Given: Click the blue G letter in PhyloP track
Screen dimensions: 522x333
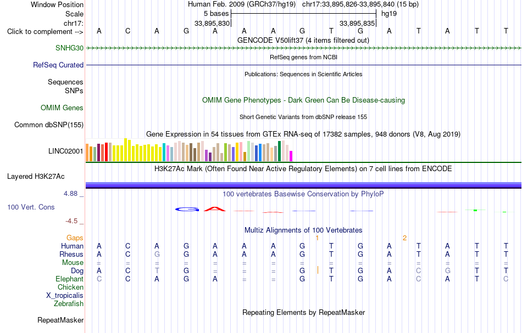Looking at the screenshot, I should (x=187, y=210).
